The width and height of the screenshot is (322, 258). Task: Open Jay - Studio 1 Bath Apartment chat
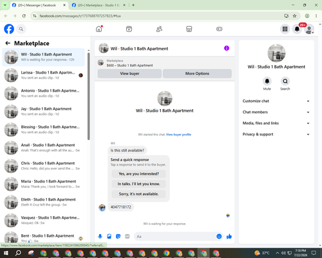pyautogui.click(x=44, y=112)
